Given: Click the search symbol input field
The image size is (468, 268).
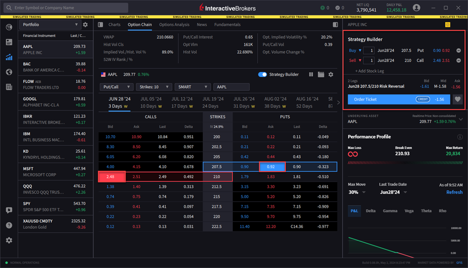Looking at the screenshot, I should click(x=66, y=8).
